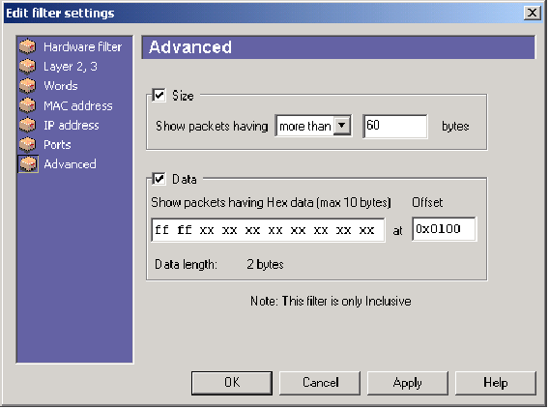Uncheck the Size filter checkbox

click(159, 95)
